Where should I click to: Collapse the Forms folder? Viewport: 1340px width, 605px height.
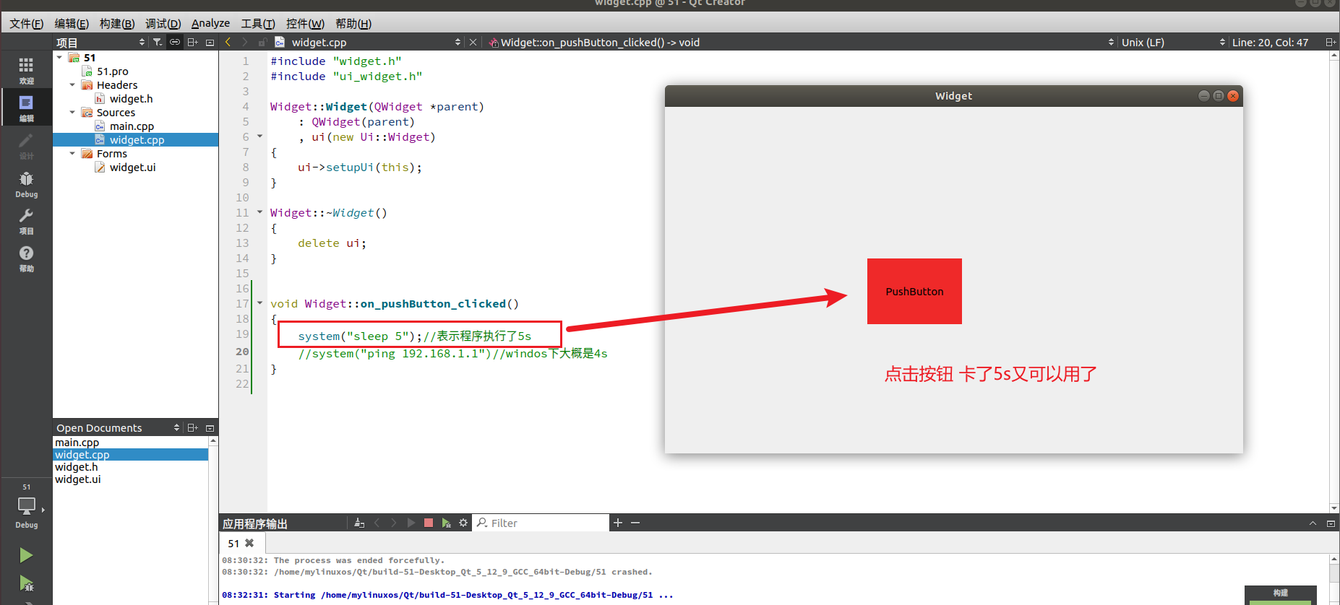(72, 153)
